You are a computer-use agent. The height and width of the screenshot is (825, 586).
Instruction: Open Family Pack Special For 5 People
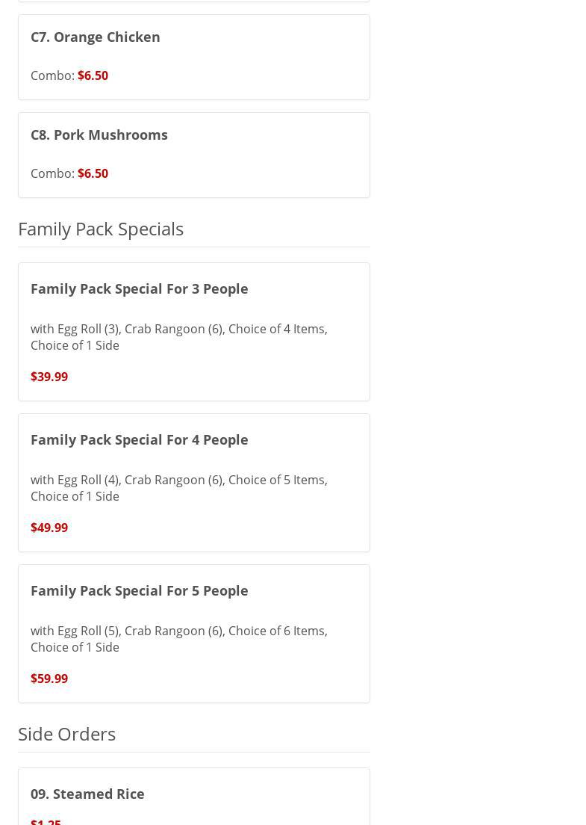point(139,590)
